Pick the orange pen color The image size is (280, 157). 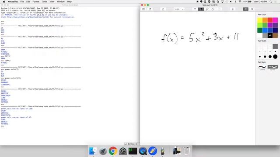(x=265, y=20)
